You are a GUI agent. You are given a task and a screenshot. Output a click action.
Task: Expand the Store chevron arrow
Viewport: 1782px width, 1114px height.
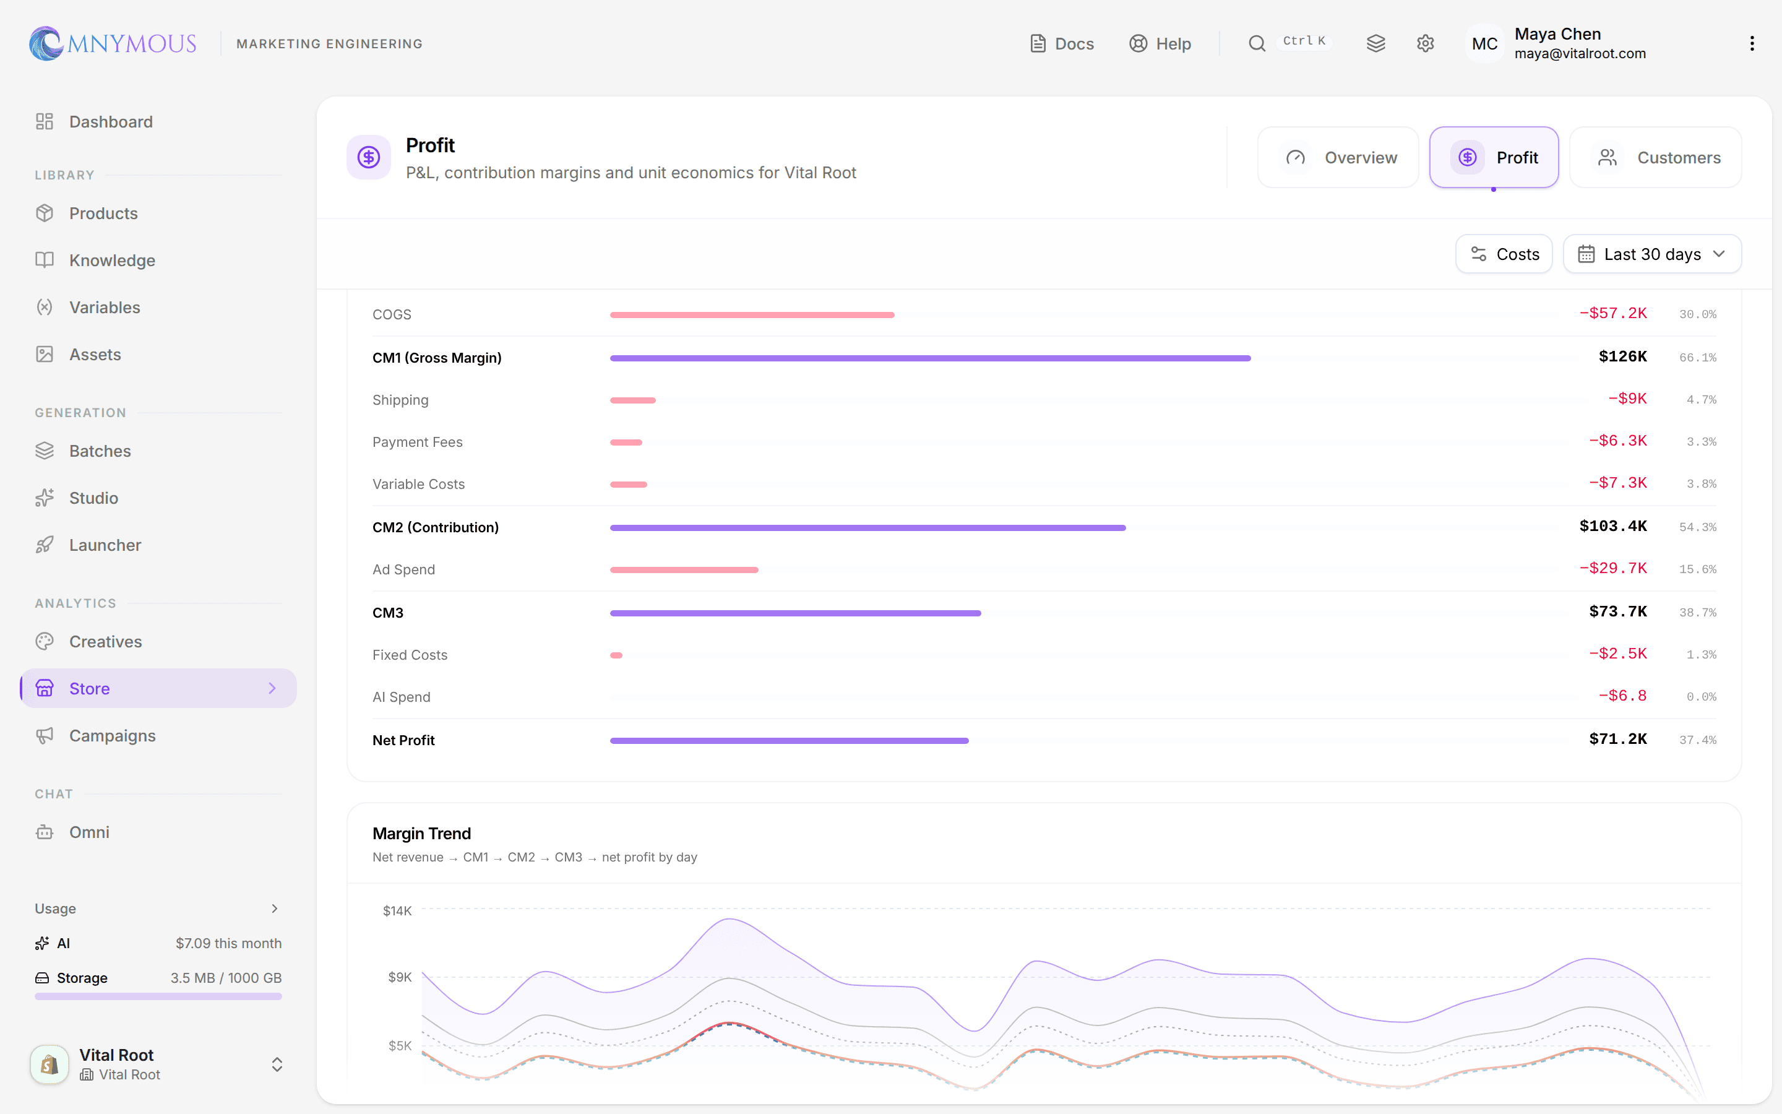click(272, 688)
